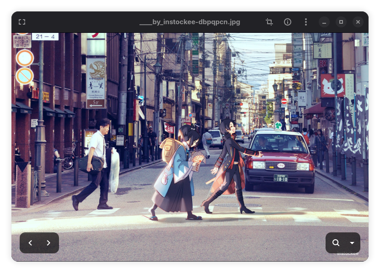Close the image viewer window

358,22
